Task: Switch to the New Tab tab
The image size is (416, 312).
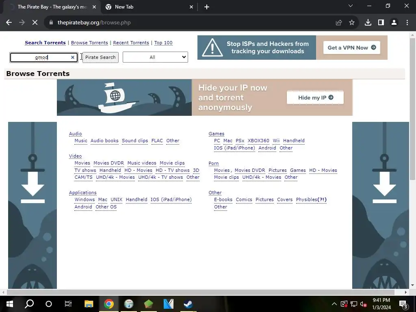Action: [149, 7]
